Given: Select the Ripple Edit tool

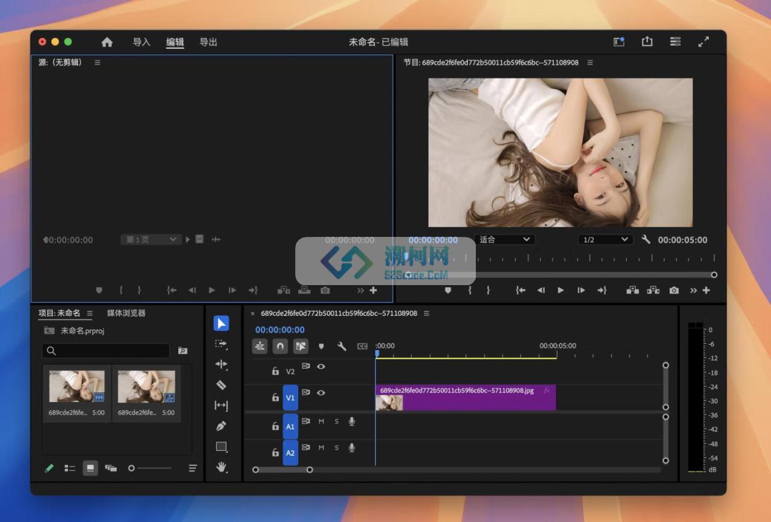Looking at the screenshot, I should click(x=221, y=365).
